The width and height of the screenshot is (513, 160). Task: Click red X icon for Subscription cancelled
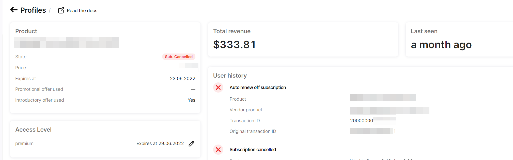click(218, 150)
